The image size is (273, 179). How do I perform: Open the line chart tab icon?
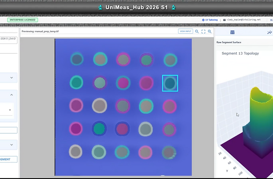tap(270, 32)
